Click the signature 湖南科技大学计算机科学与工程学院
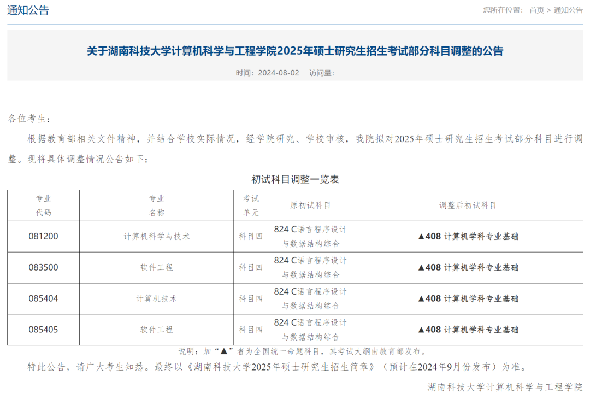 (x=505, y=386)
